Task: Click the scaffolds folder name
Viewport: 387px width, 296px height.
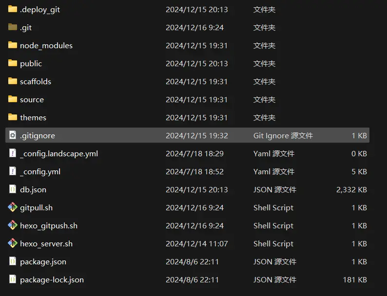Action: pos(36,82)
